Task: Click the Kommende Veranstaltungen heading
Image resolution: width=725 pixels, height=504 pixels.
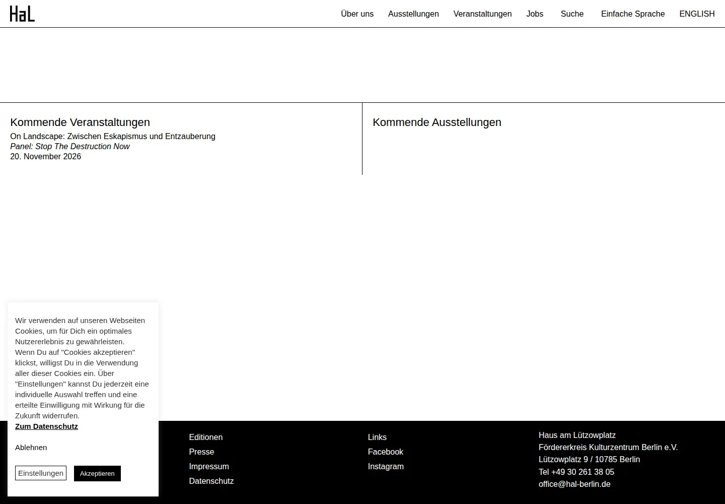Action: click(80, 122)
